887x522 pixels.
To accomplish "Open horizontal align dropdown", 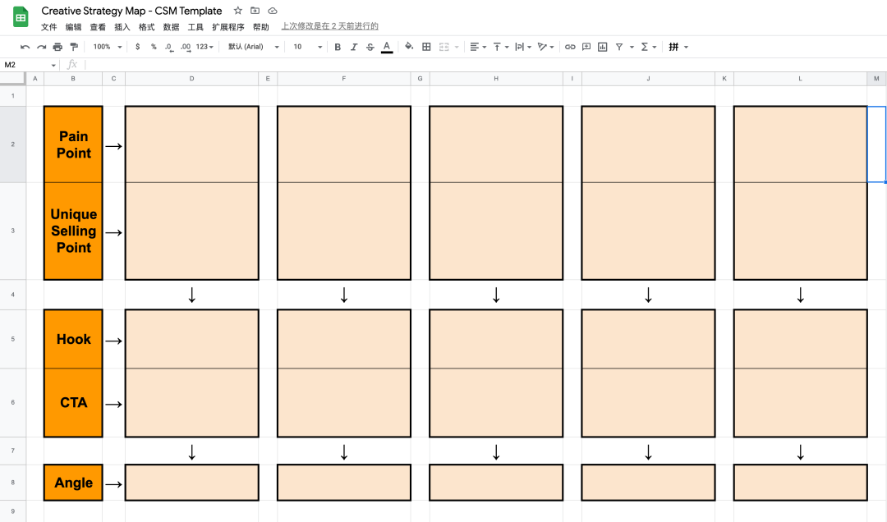I will click(478, 47).
